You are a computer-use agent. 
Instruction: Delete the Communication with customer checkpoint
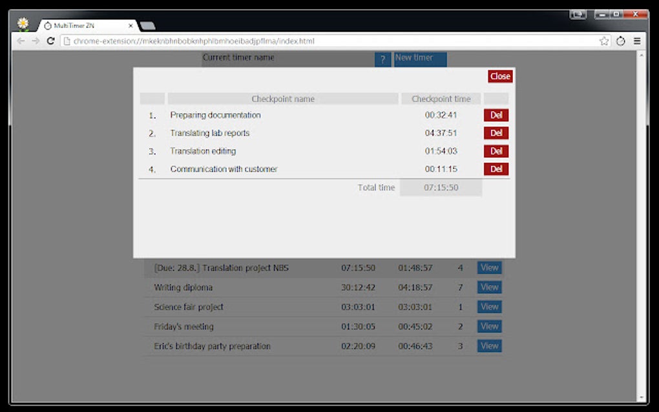496,169
